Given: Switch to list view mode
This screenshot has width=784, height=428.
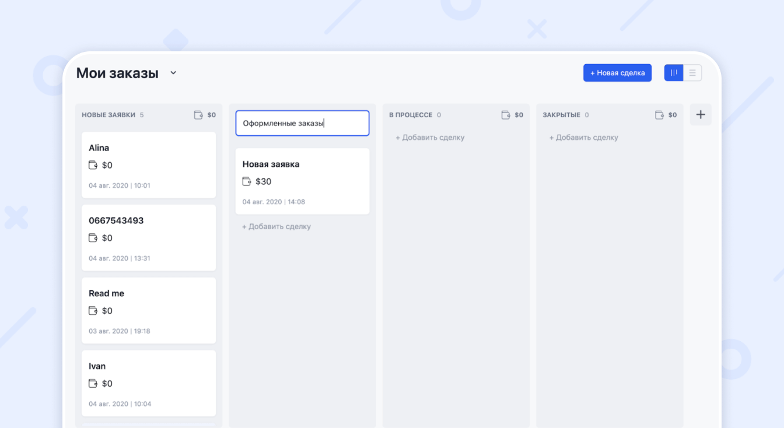Looking at the screenshot, I should tap(692, 72).
